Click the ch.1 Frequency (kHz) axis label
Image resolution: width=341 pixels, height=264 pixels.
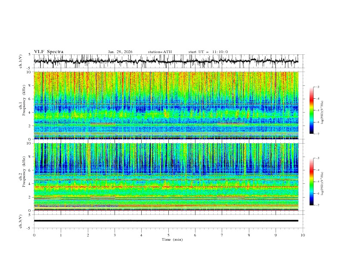[24, 100]
